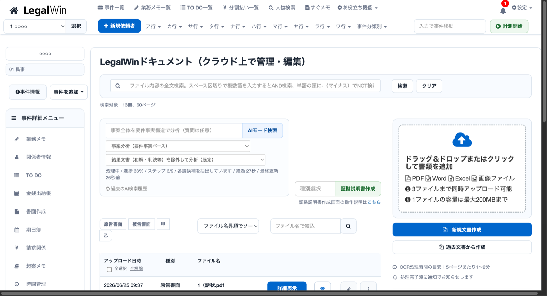Open 分割払い一覧 in top menu
Screen dimensions: 547x296
click(x=241, y=8)
